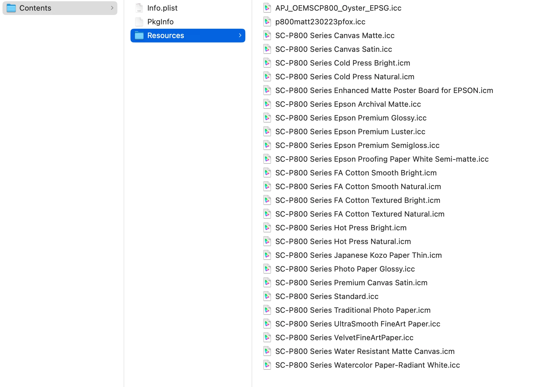The width and height of the screenshot is (535, 387).
Task: Select the Info.plist file name
Action: [x=162, y=8]
